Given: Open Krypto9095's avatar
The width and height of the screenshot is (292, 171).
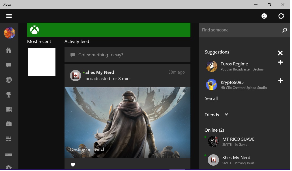Looking at the screenshot, I should tap(212, 85).
